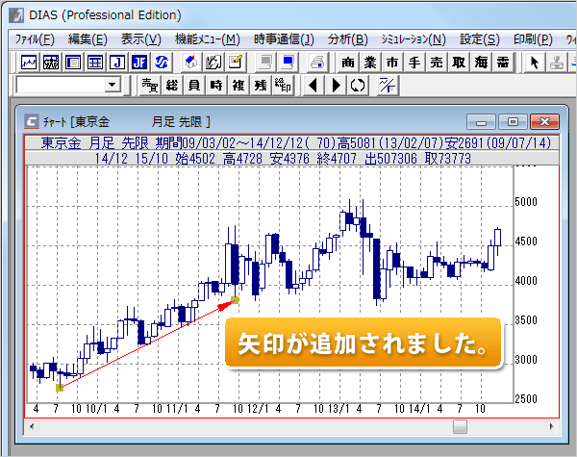Click the 商 toolbar button

tap(347, 63)
